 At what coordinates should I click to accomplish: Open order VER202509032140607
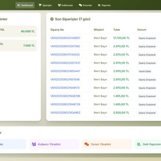coord(65,38)
